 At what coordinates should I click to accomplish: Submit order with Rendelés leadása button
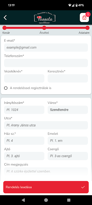tap(46, 187)
